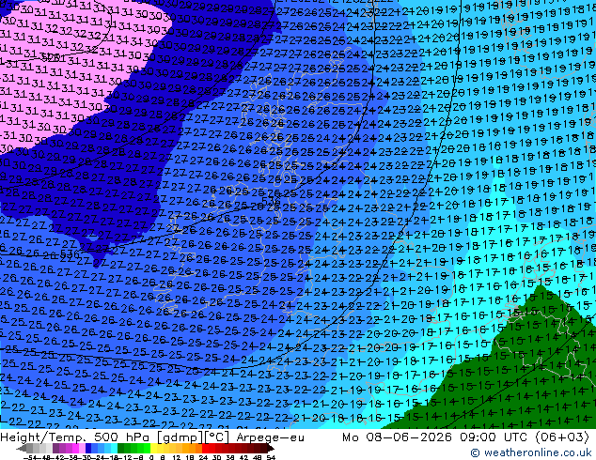
Task: Click the dark green legend swatch near -12
Action: click(120, 449)
